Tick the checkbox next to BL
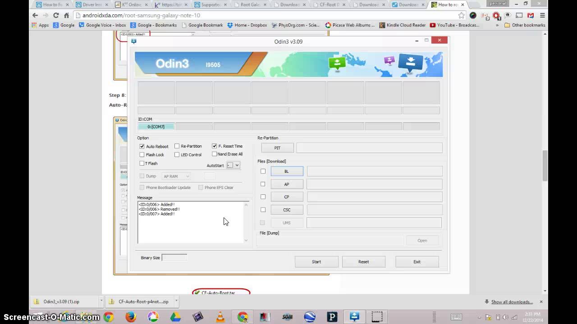 [263, 171]
